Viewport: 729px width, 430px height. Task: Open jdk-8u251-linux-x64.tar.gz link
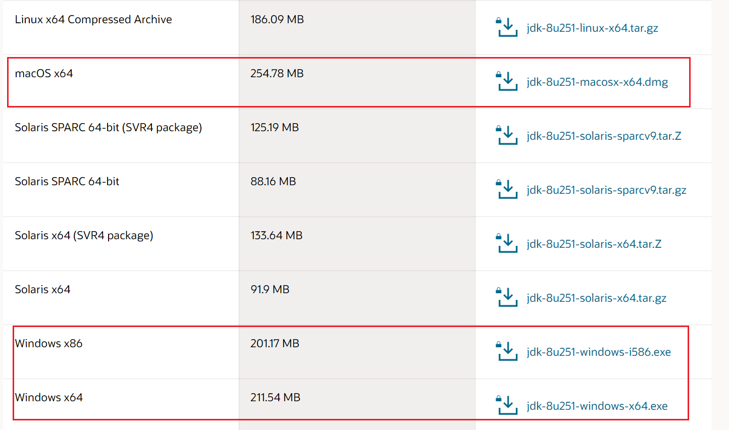592,28
